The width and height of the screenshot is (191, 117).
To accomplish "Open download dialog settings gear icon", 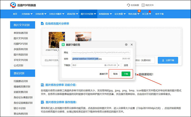I will point(126,45).
